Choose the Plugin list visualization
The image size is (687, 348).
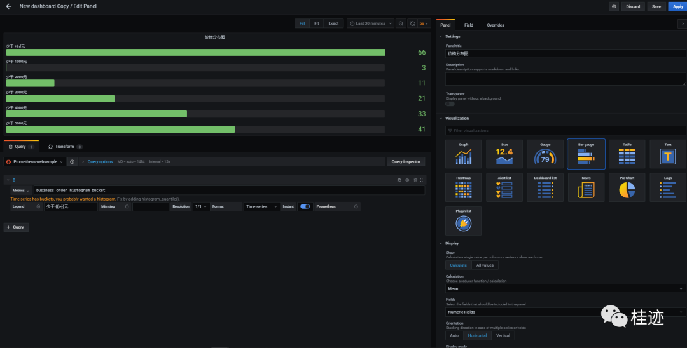coord(463,221)
